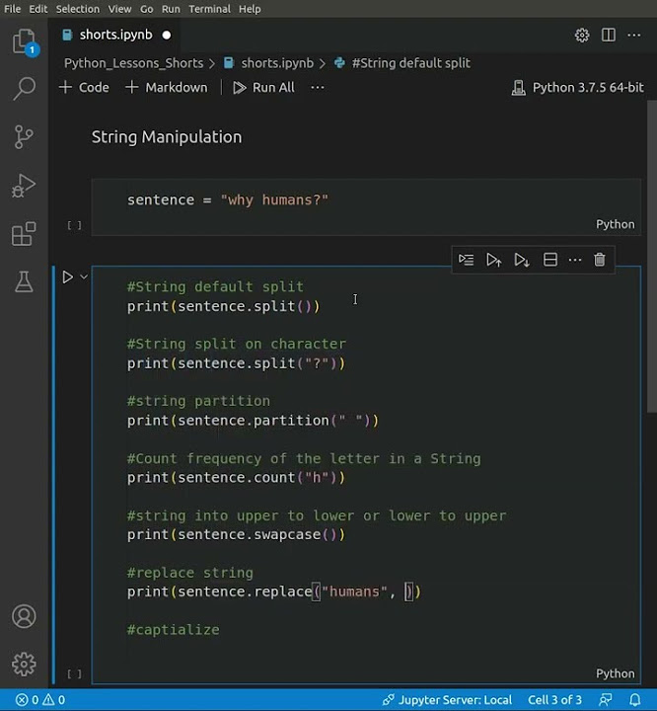Click the String Manipulation markdown heading
Image resolution: width=657 pixels, height=711 pixels.
[x=167, y=137]
